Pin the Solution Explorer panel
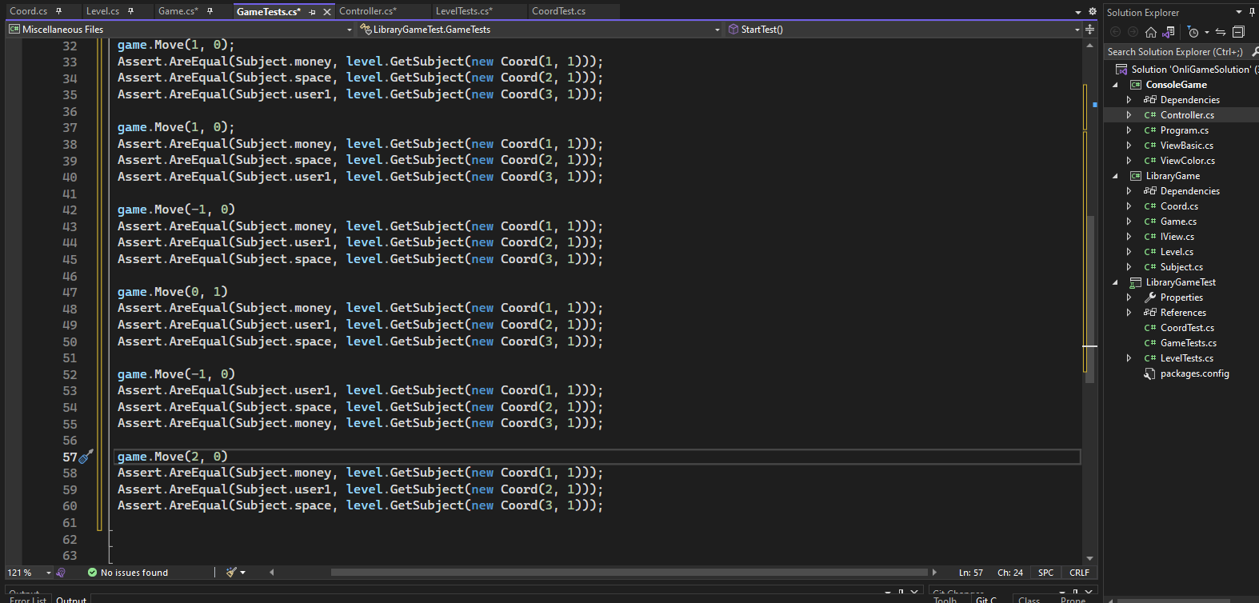1259x603 pixels. [x=1252, y=12]
